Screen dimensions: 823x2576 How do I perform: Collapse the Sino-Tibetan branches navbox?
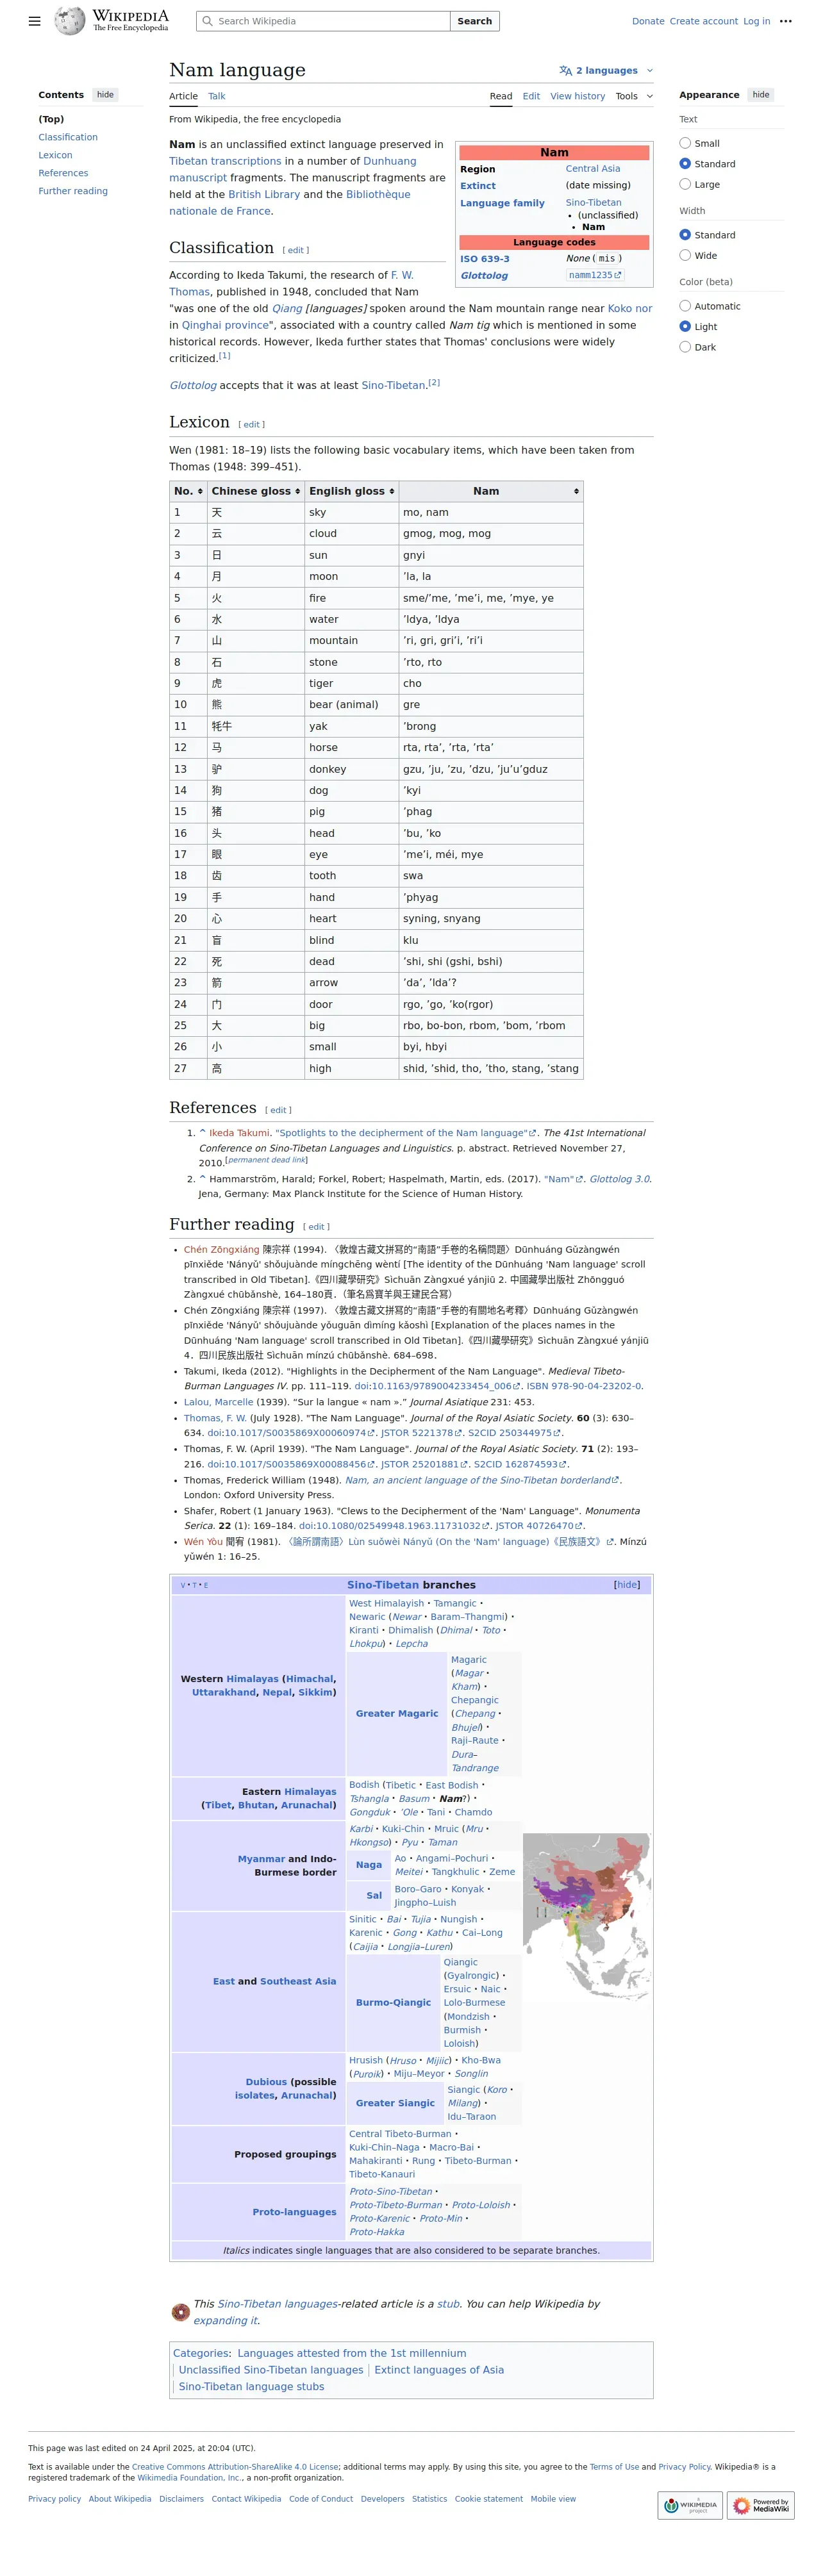[627, 1585]
